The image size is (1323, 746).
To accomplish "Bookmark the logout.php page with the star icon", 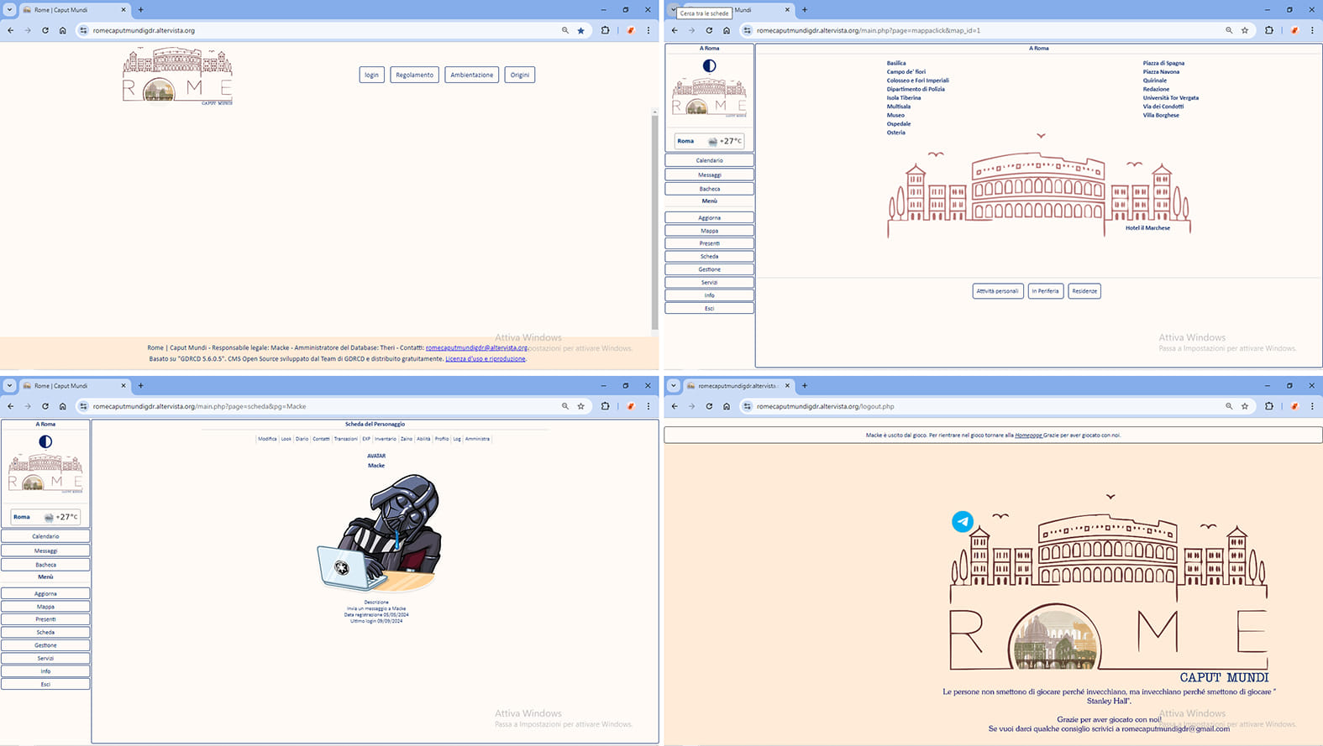I will point(1245,406).
